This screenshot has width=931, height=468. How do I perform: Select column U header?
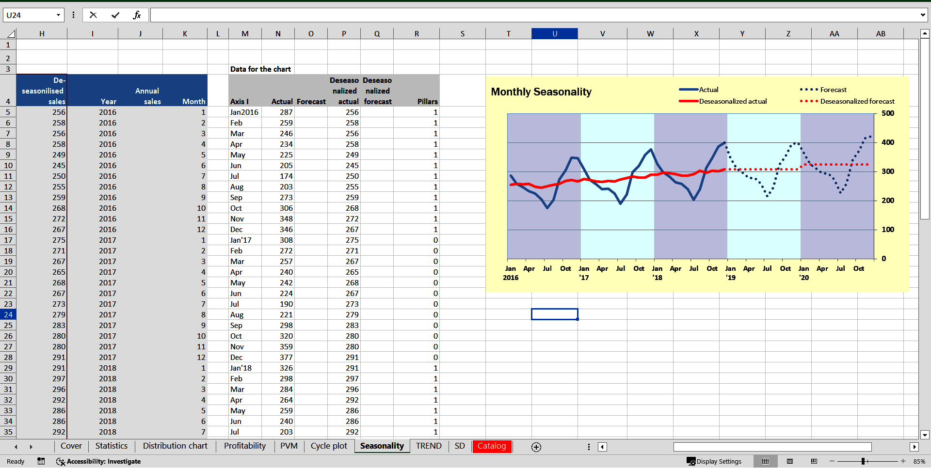click(555, 33)
